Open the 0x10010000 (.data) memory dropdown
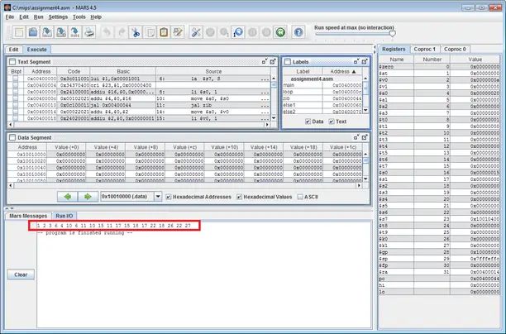506x334 pixels. click(x=158, y=196)
